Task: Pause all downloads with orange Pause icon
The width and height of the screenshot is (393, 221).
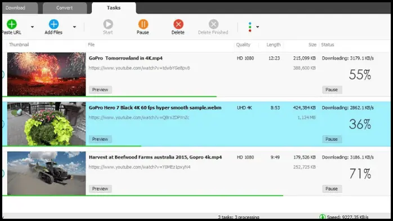Action: [143, 24]
